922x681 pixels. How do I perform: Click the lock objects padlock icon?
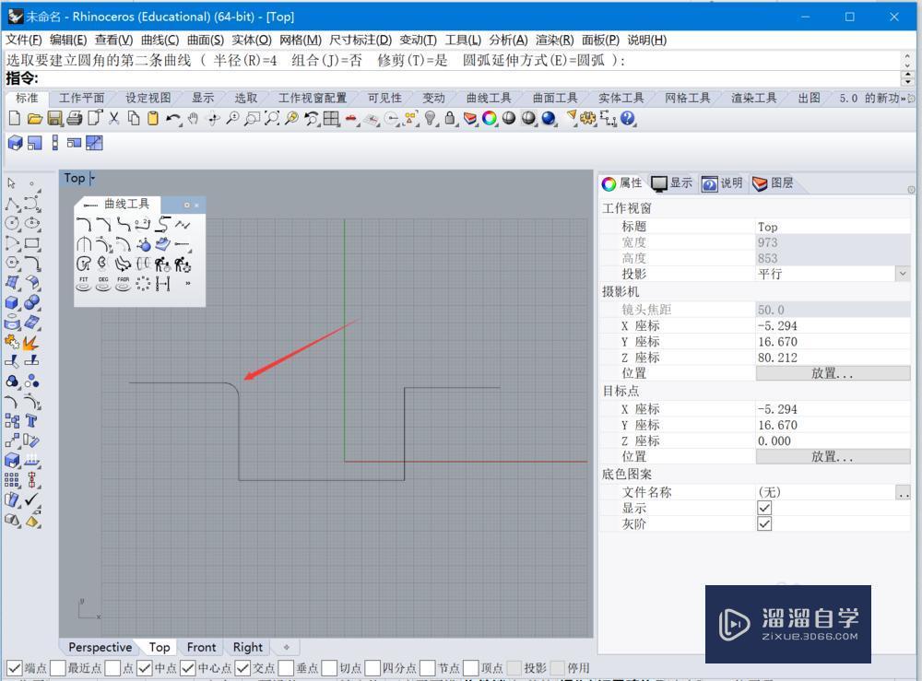(450, 119)
